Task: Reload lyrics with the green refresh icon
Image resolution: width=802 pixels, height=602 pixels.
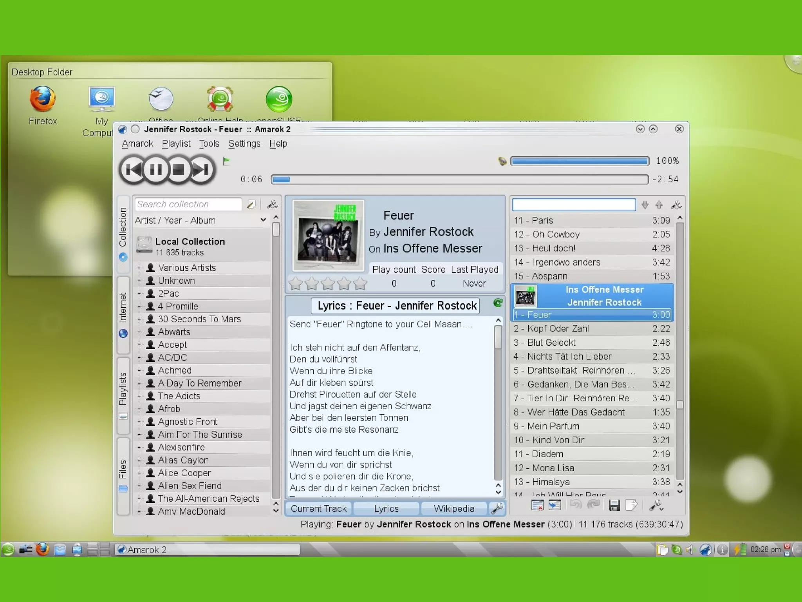Action: 498,303
